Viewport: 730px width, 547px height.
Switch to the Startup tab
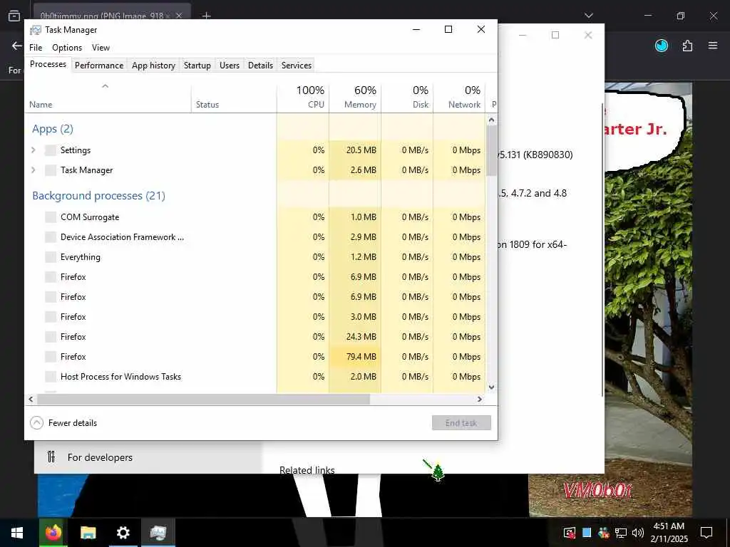197,65
